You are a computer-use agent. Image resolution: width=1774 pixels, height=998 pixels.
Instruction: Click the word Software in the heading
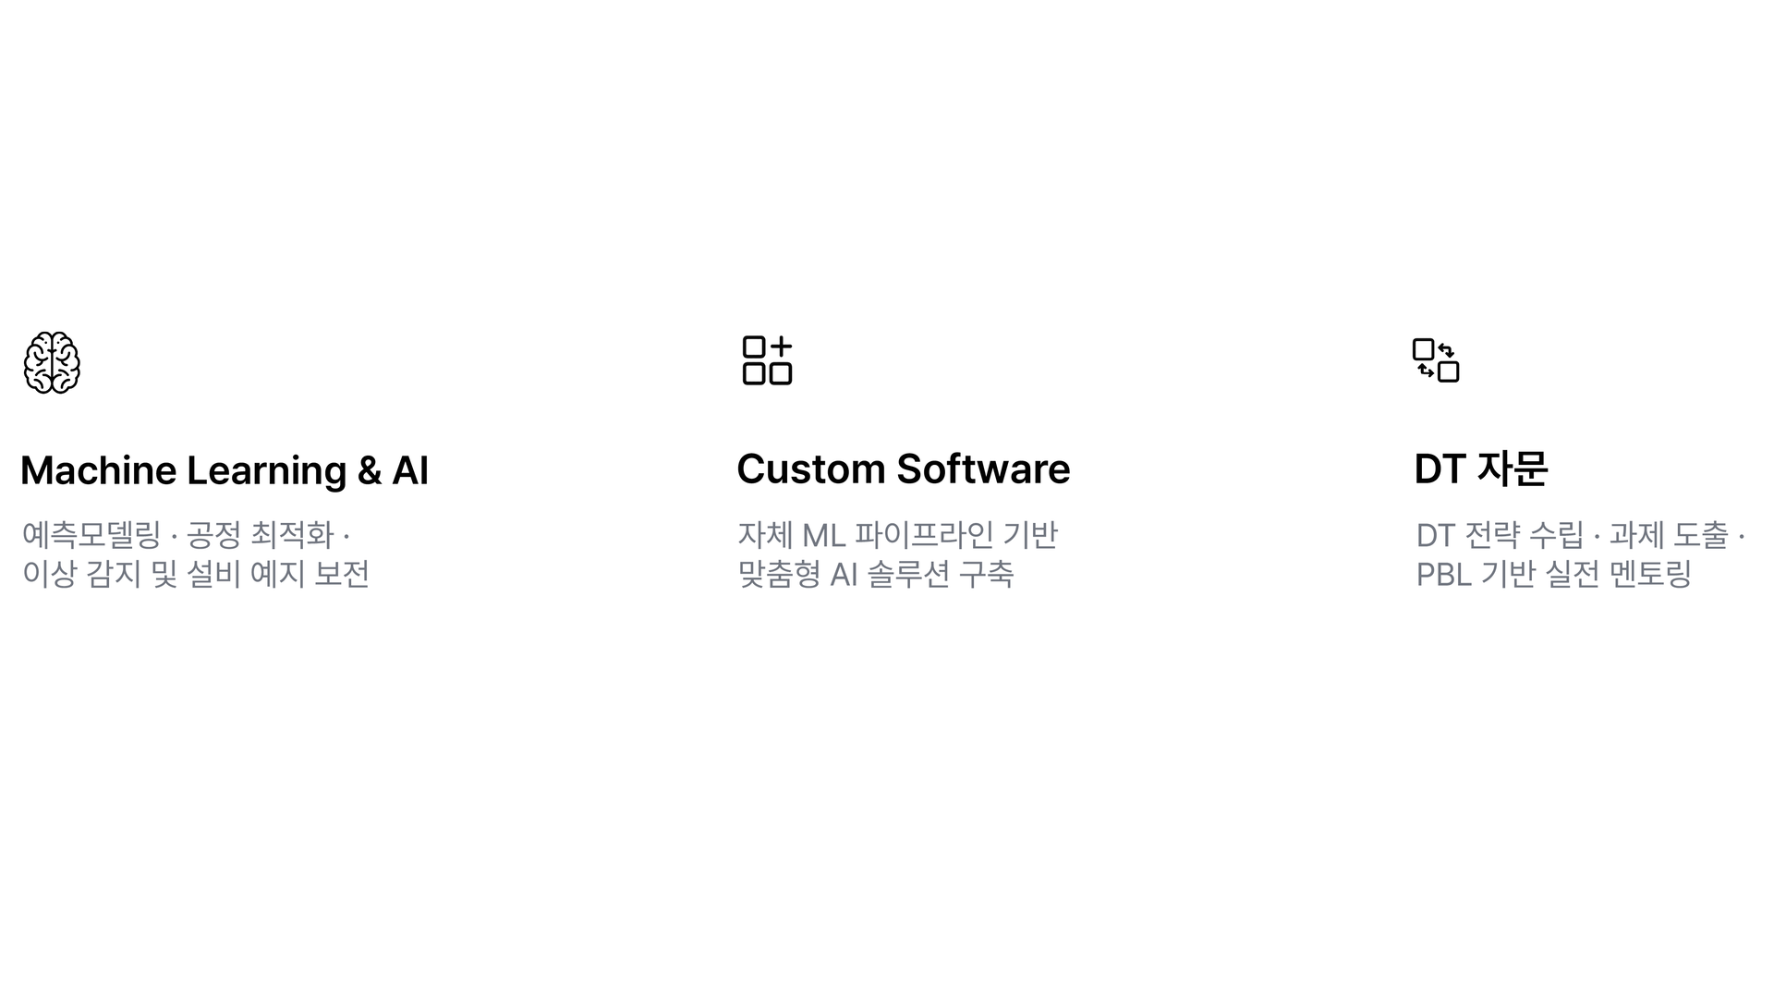[983, 469]
